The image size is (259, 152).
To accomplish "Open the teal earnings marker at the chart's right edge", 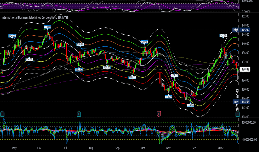I will [x=238, y=114].
